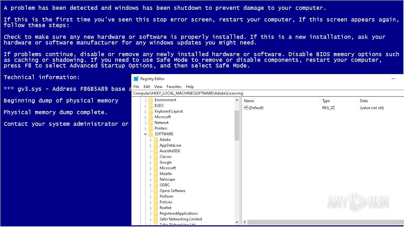Select the Classes folder icon
The width and height of the screenshot is (404, 227).
156,157
